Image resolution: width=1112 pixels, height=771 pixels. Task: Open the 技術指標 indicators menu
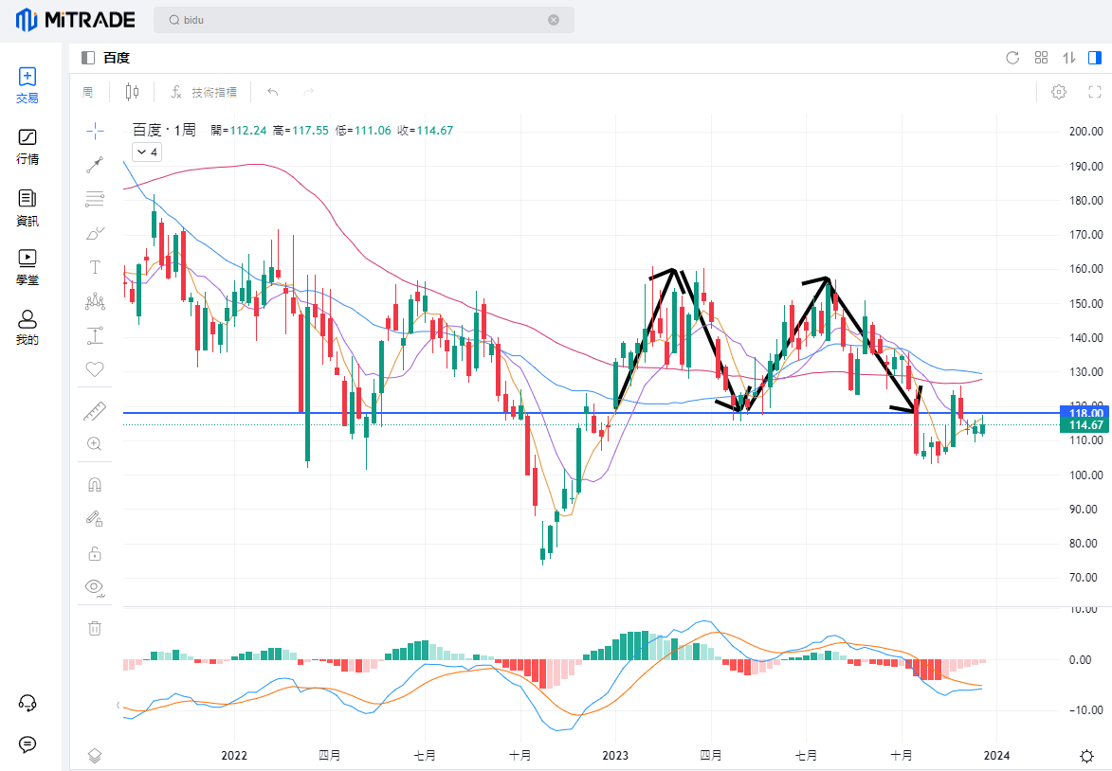click(204, 92)
